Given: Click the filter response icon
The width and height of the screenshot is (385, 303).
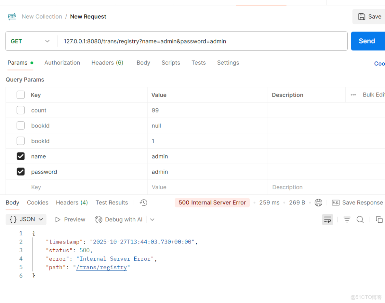Looking at the screenshot, I should pyautogui.click(x=347, y=219).
